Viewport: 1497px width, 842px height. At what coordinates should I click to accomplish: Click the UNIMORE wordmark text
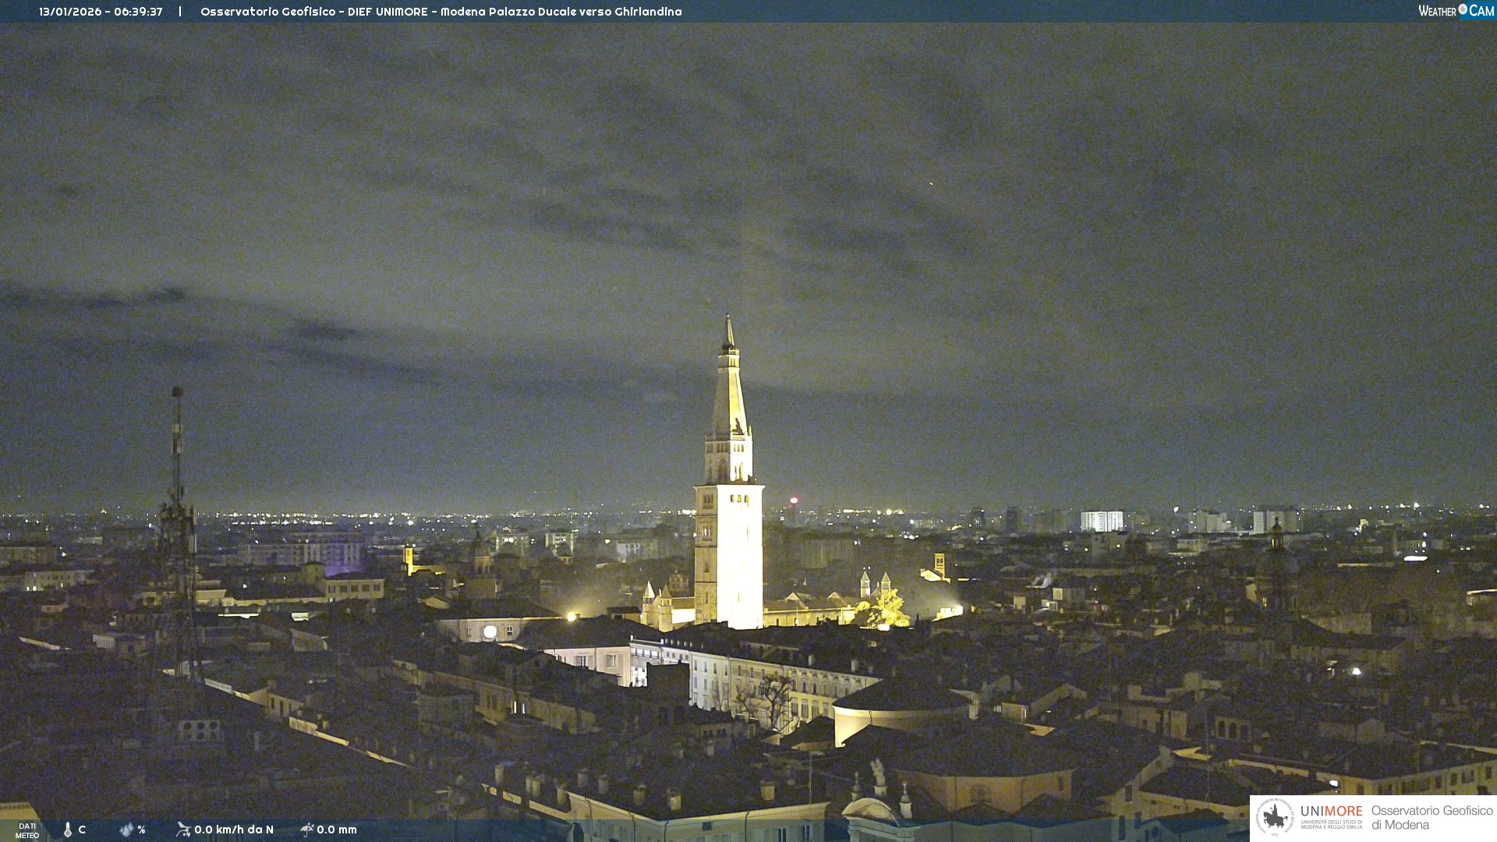[x=1331, y=812]
